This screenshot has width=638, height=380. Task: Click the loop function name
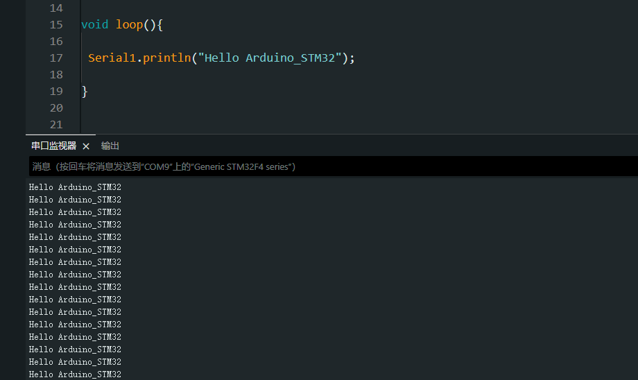click(x=130, y=25)
